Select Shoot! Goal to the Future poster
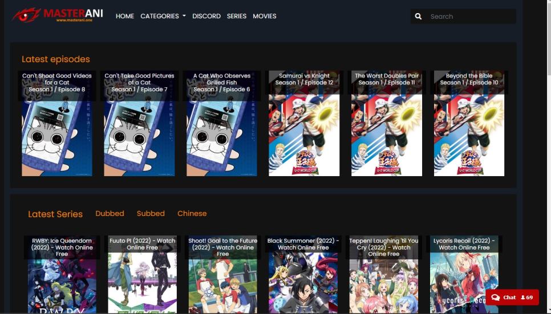The image size is (551, 314). coord(223,274)
